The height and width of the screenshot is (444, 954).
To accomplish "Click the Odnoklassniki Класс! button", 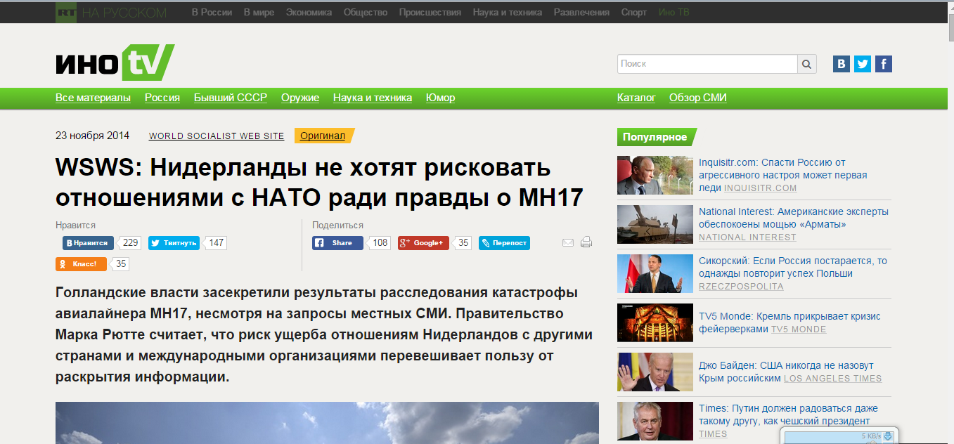I will pos(81,264).
